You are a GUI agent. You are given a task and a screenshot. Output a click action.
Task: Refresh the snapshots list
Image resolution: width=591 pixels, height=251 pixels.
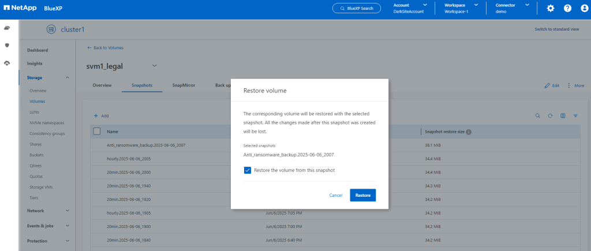coord(550,115)
